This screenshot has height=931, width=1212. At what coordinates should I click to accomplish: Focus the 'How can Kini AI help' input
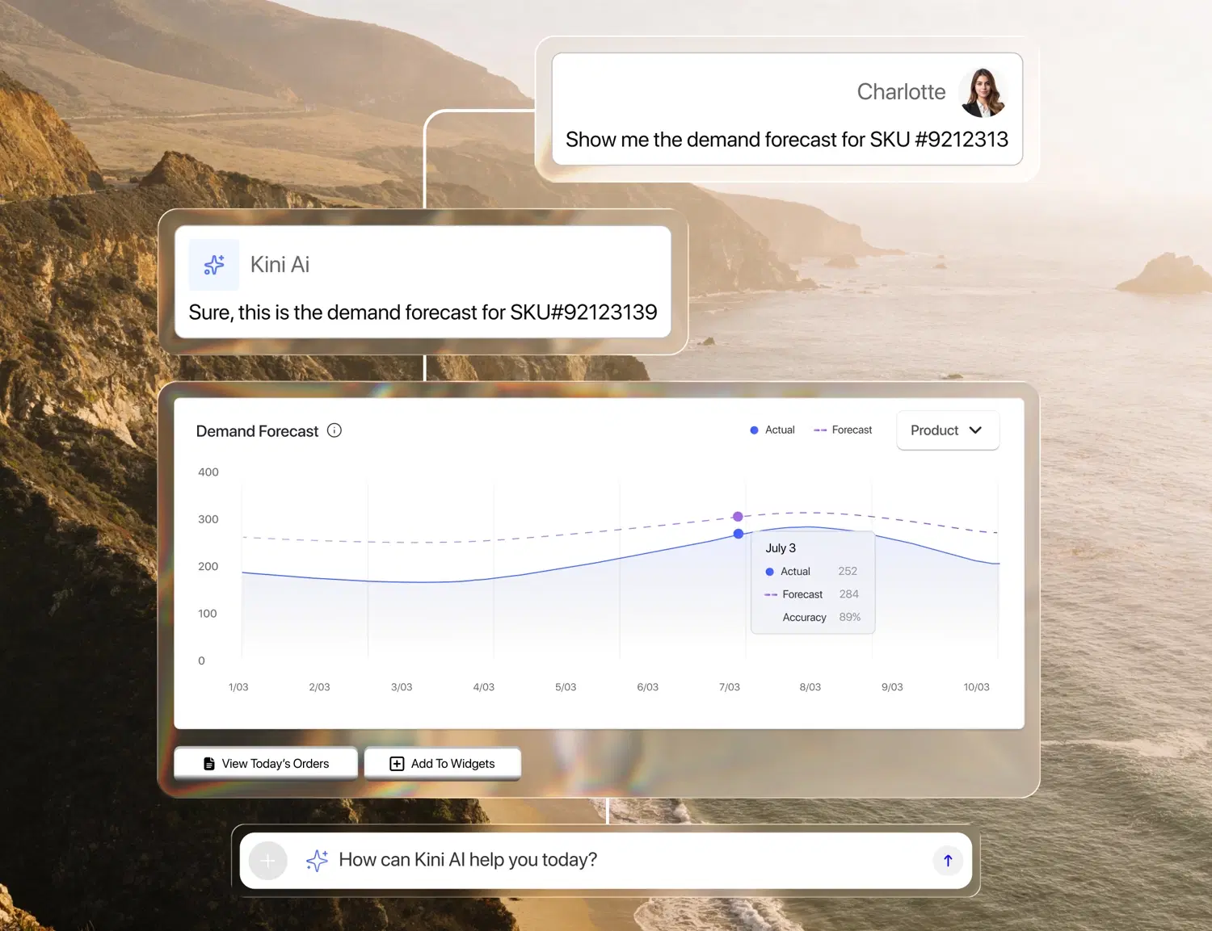pyautogui.click(x=606, y=861)
